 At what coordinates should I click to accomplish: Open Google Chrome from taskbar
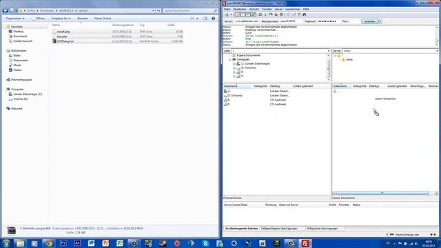click(x=49, y=243)
